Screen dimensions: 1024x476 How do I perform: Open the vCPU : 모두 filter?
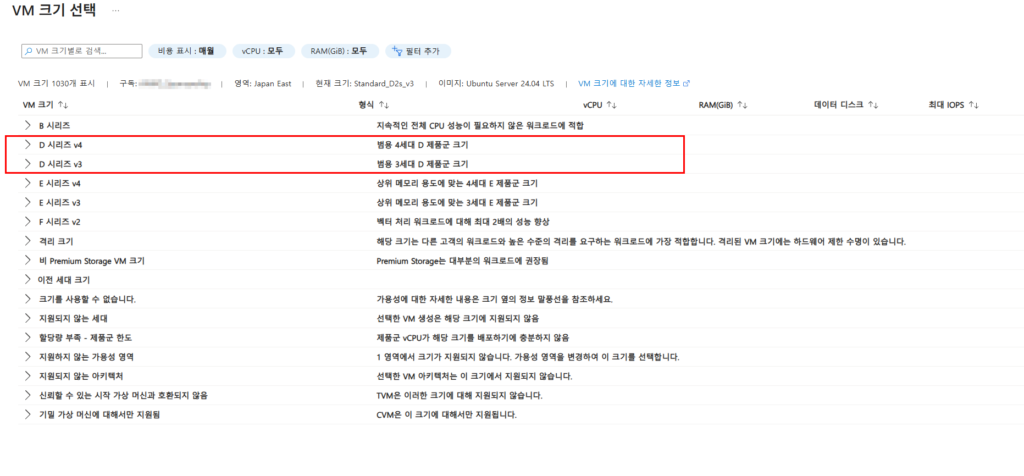(x=263, y=51)
